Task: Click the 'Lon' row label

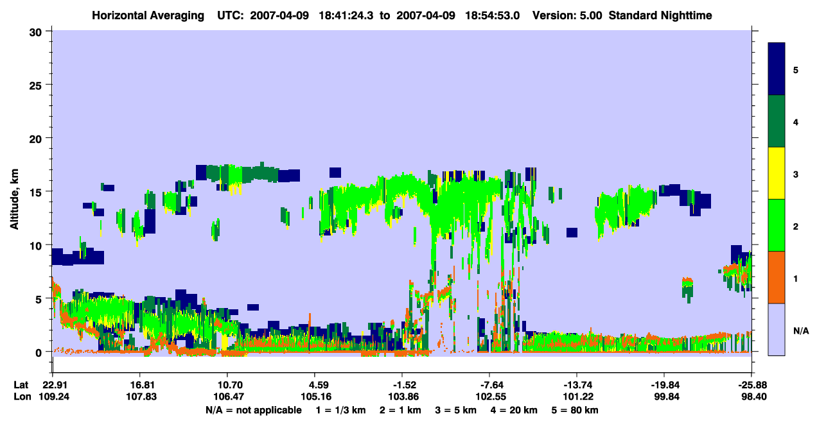Action: 21,397
